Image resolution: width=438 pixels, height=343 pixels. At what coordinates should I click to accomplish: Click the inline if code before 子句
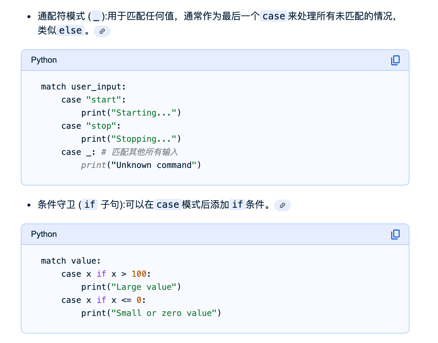(x=89, y=204)
